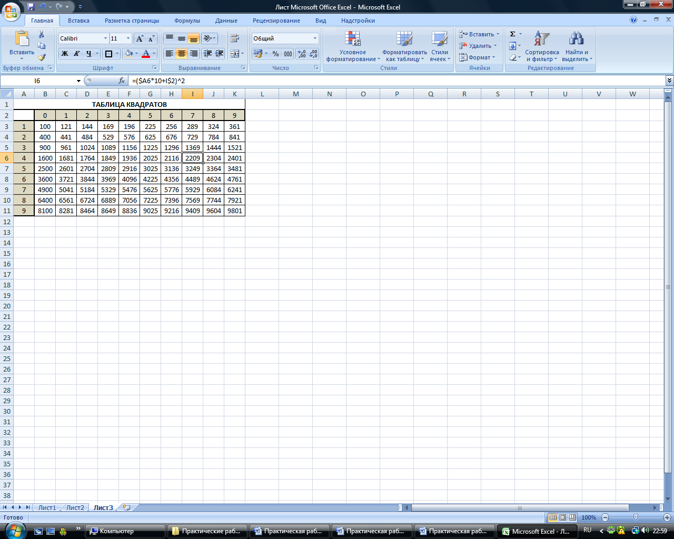Switch to sheet Лист2
The width and height of the screenshot is (674, 539).
tap(75, 508)
